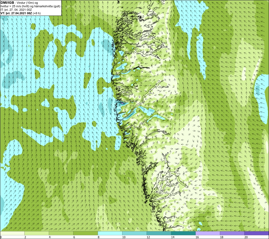The height and width of the screenshot is (239, 269).
Task: Click the small purple high-wind spot in the fjord
Action: pos(122,103)
